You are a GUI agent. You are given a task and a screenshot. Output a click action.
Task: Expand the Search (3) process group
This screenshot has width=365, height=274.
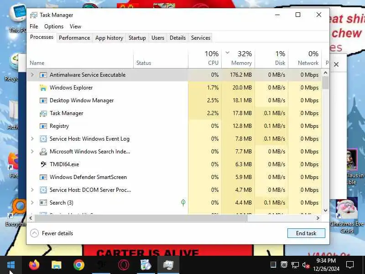pyautogui.click(x=32, y=203)
